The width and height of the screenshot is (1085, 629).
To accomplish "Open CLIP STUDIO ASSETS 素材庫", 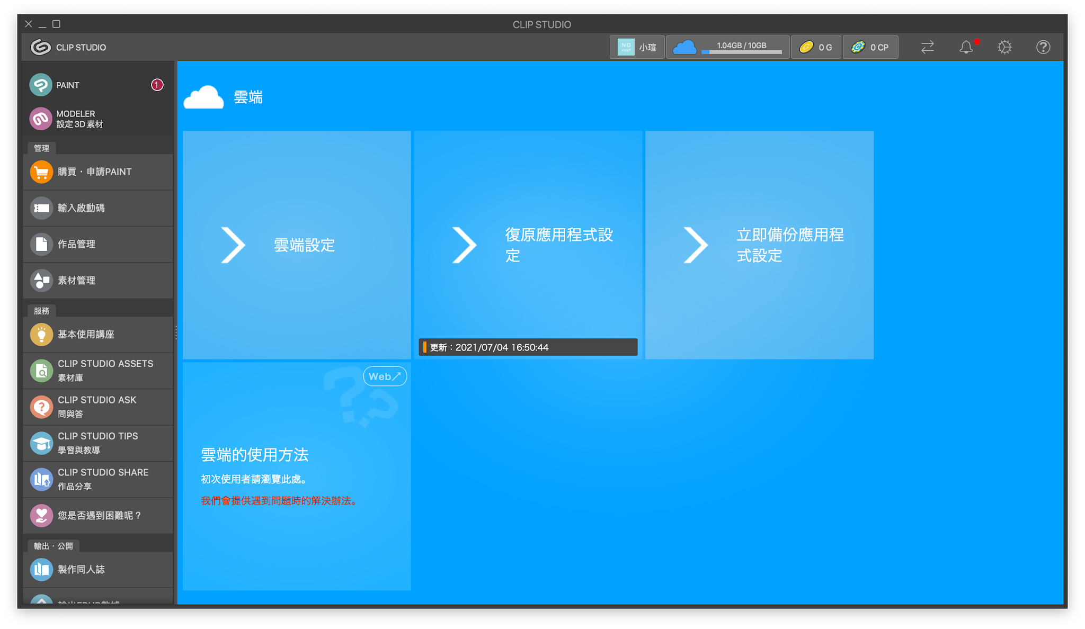I will 98,371.
